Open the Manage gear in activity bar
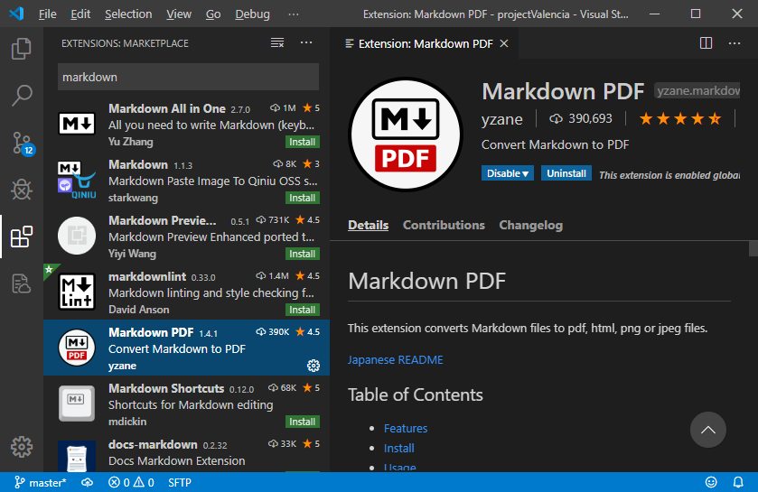 coord(22,447)
